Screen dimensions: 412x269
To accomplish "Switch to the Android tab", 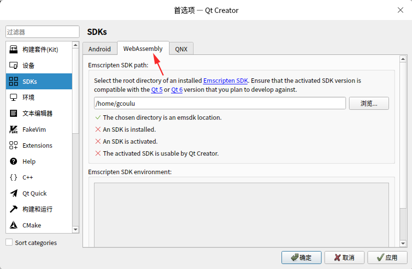I will (99, 49).
